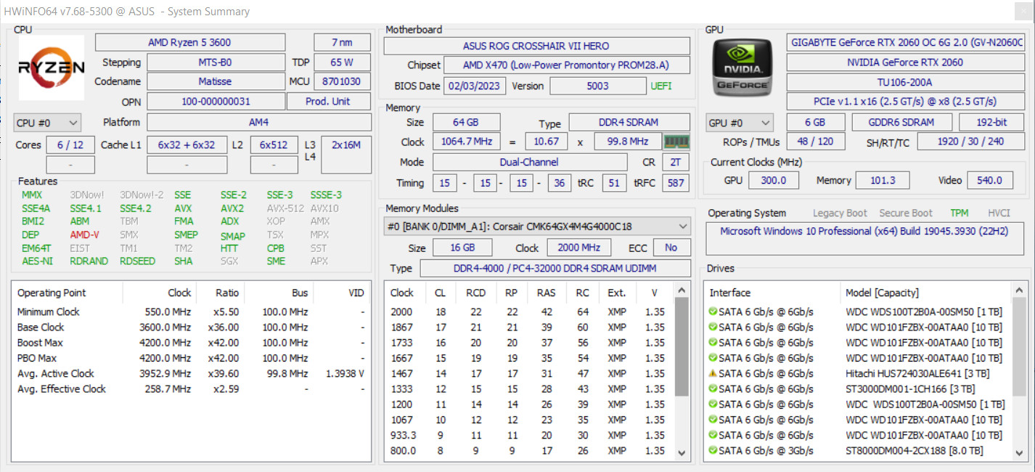This screenshot has width=1035, height=472.
Task: Click the AMD Ryzen 5 3600 name field
Action: [189, 43]
